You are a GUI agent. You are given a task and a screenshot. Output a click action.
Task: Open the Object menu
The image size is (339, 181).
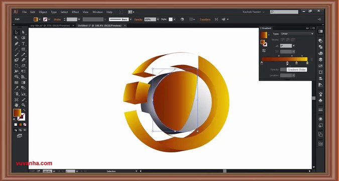pyautogui.click(x=43, y=12)
